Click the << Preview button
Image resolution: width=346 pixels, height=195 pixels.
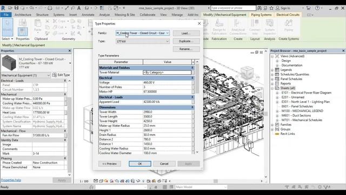[x=110, y=164]
